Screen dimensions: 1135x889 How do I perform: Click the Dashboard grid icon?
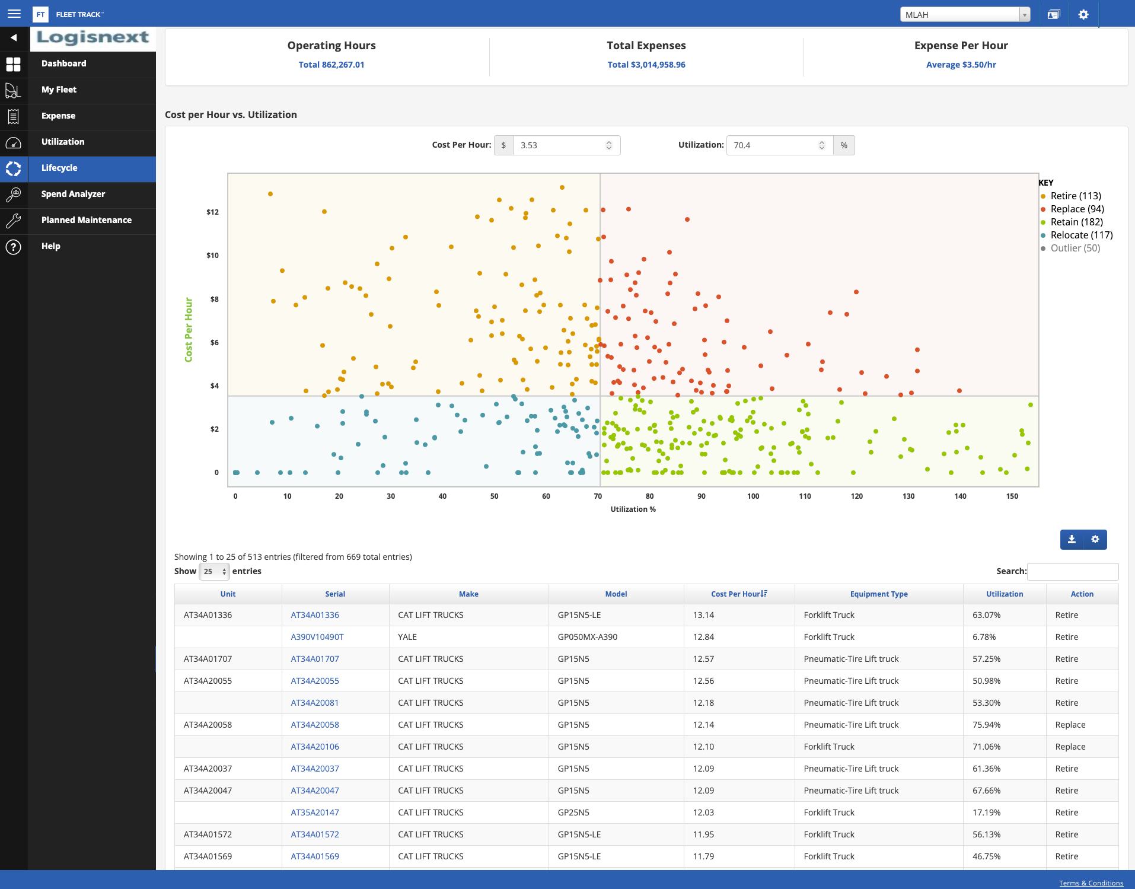click(14, 64)
